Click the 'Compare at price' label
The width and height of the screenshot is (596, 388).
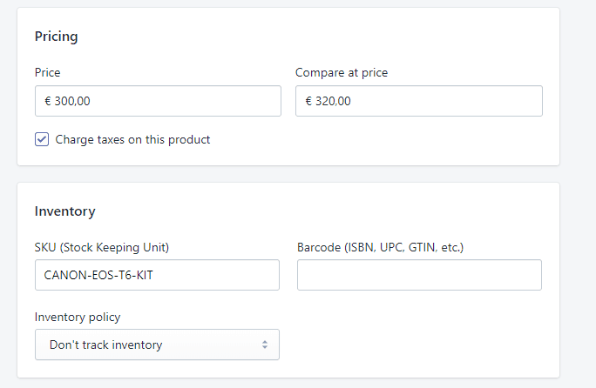click(342, 72)
